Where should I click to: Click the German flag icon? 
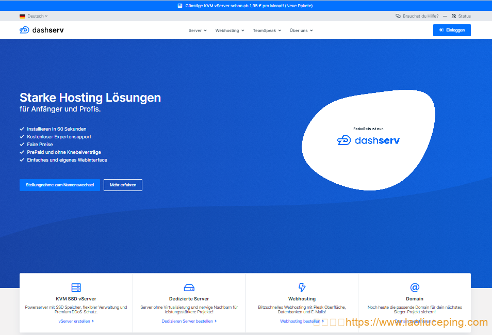coord(22,16)
